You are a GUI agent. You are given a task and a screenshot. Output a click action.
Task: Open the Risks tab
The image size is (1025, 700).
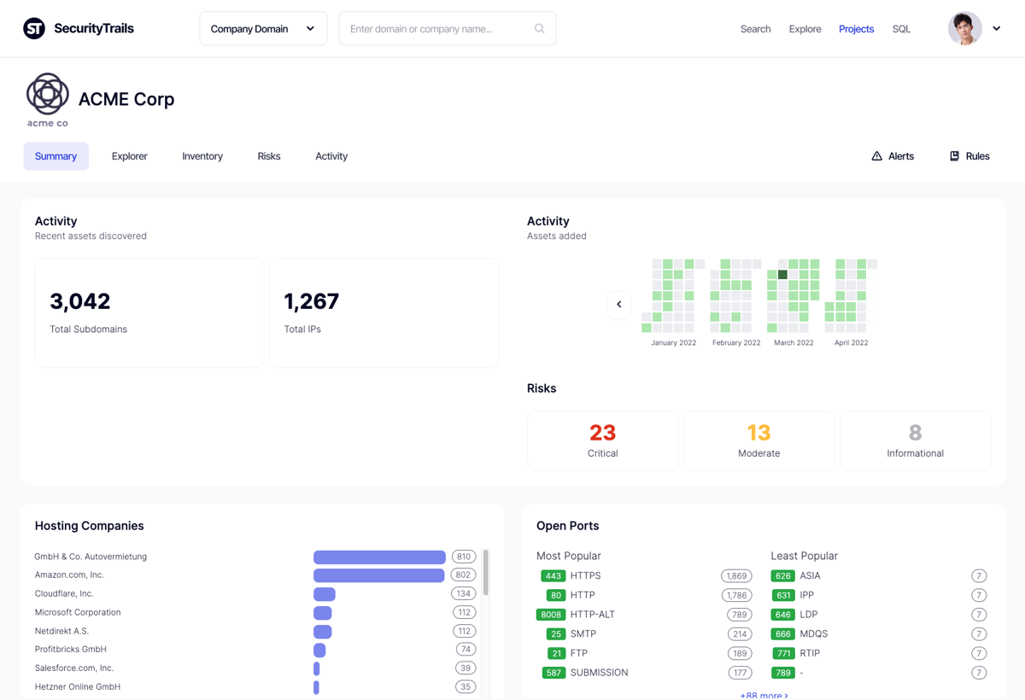pyautogui.click(x=269, y=156)
